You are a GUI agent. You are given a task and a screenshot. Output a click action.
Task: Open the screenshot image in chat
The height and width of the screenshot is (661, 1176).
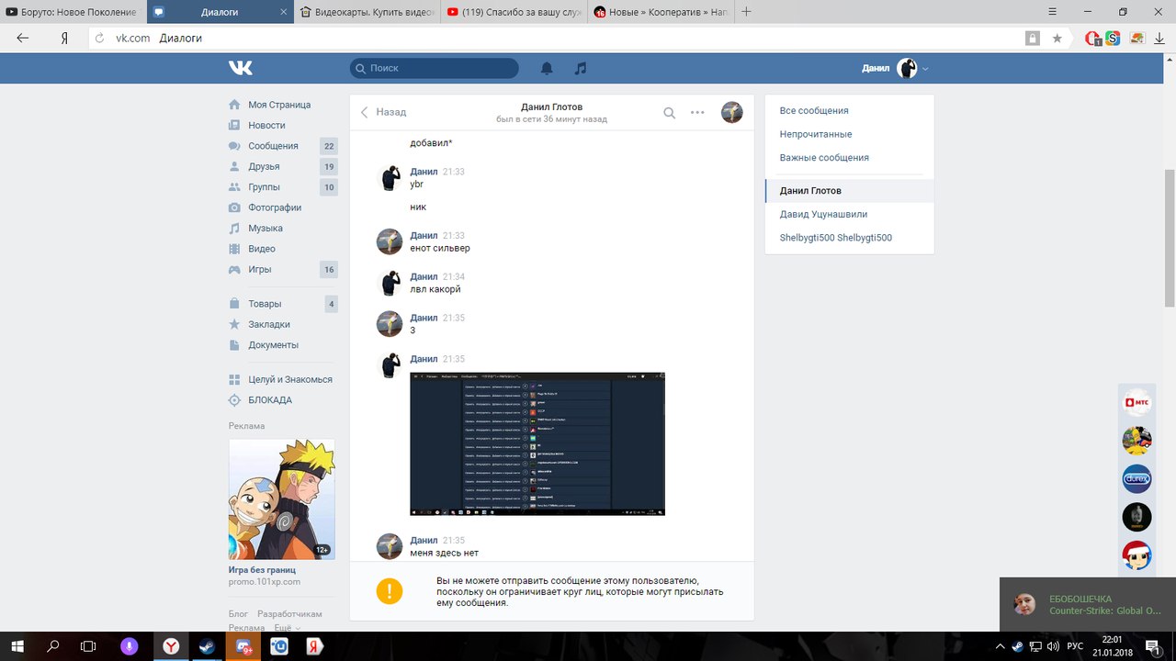[x=537, y=443]
